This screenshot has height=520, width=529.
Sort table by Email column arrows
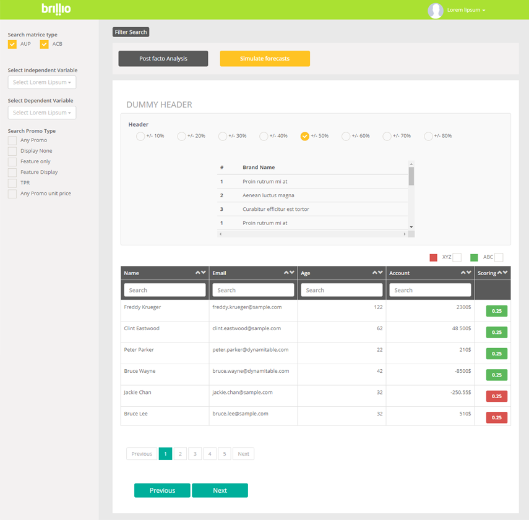pyautogui.click(x=289, y=273)
